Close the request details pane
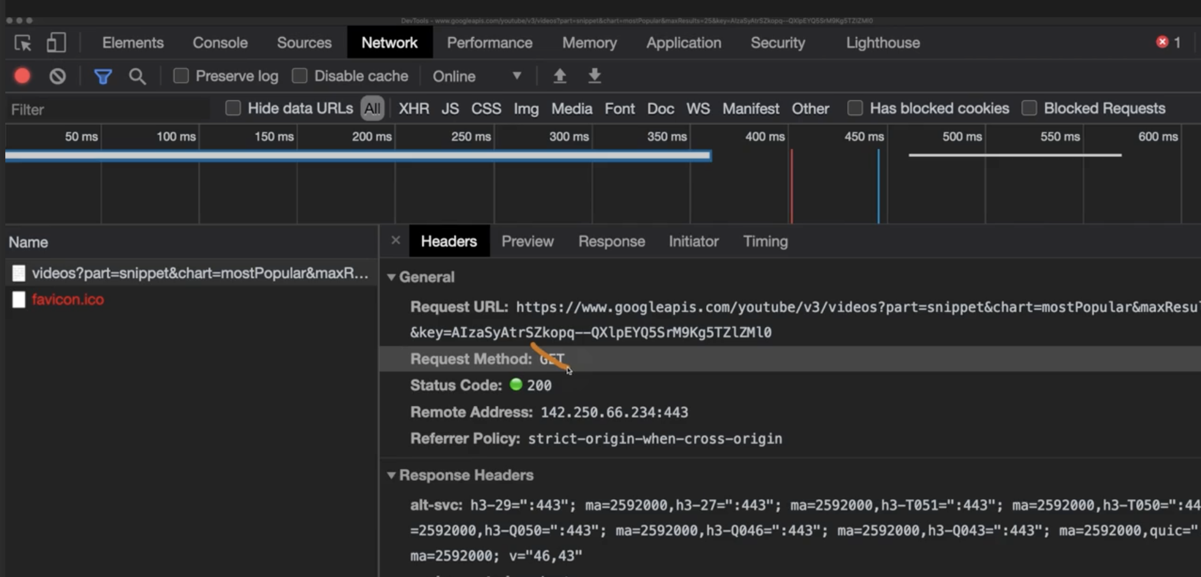 pos(396,241)
